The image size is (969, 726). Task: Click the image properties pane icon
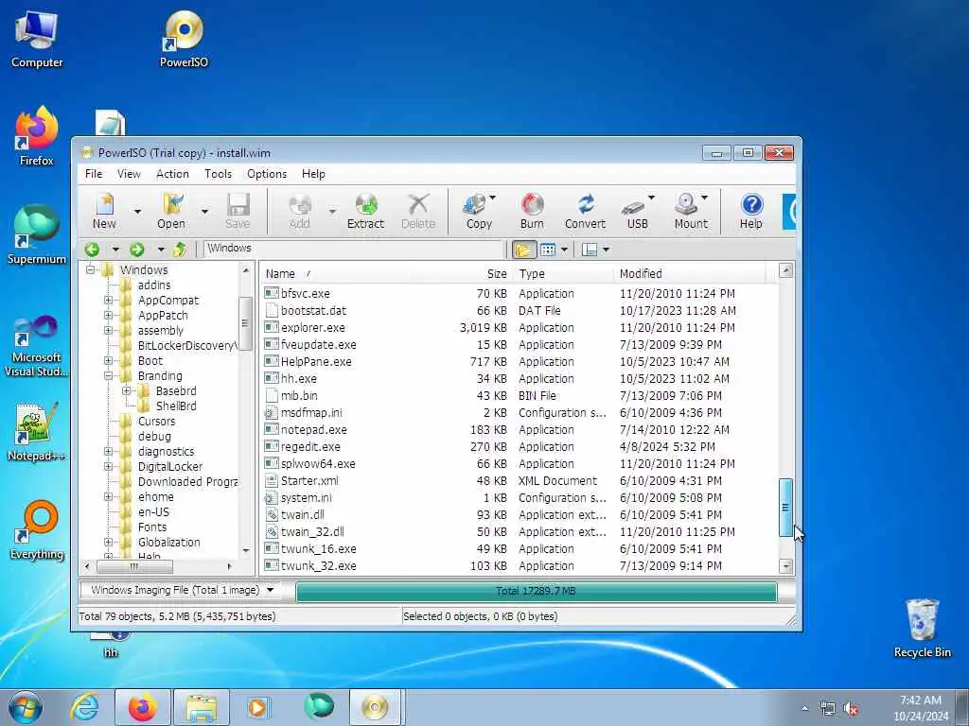pyautogui.click(x=590, y=250)
